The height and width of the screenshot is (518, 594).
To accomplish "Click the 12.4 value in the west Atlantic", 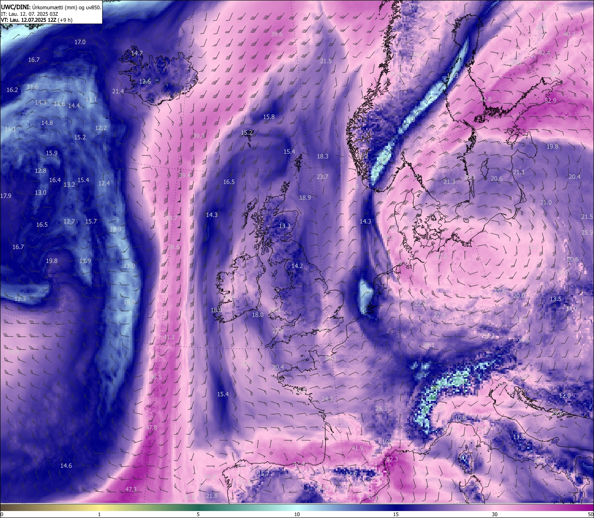I will tap(104, 184).
